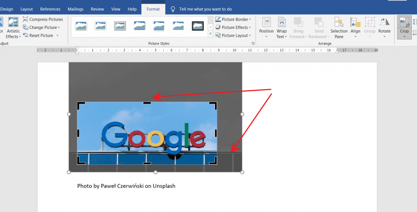Switch to the Mailings tab
Image resolution: width=417 pixels, height=212 pixels.
(75, 9)
